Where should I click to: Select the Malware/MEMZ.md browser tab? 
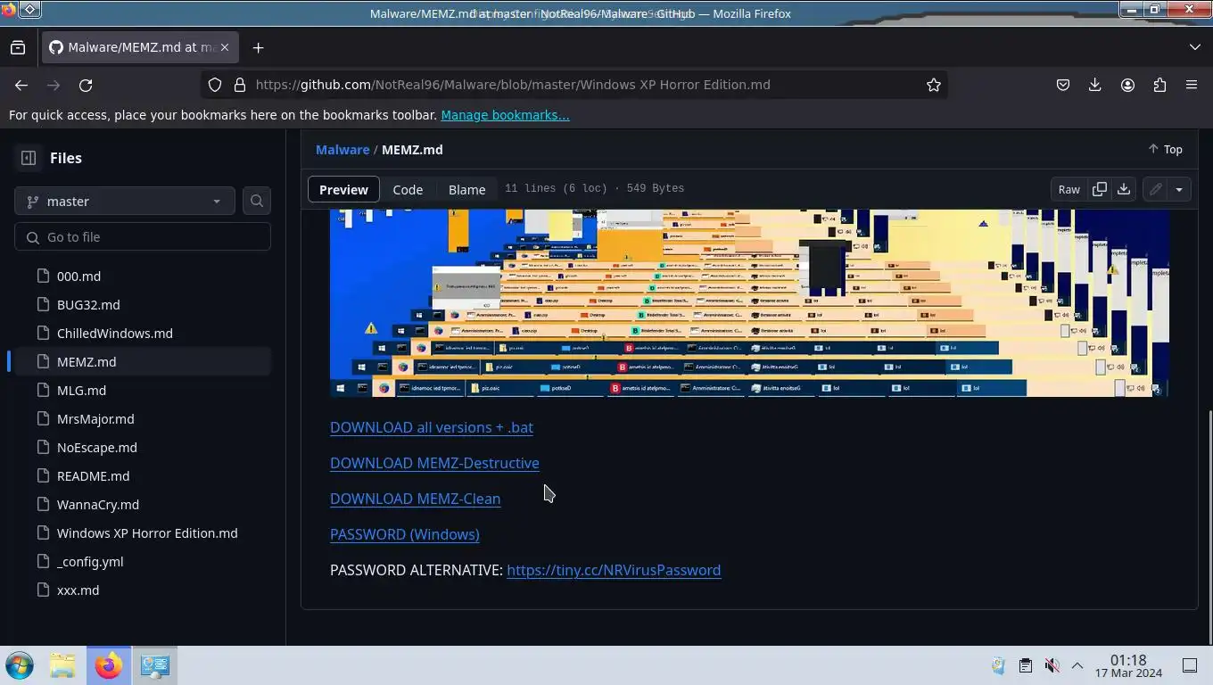click(x=140, y=47)
